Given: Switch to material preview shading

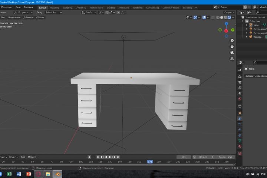Looking at the screenshot, I should tap(225, 17).
